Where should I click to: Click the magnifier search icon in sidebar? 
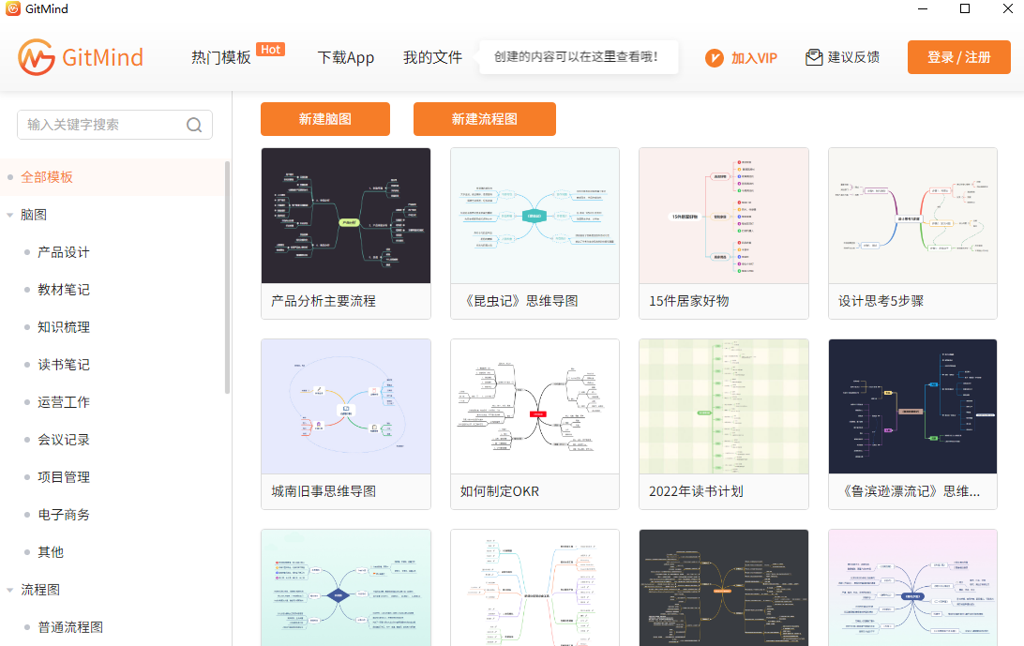click(x=194, y=124)
